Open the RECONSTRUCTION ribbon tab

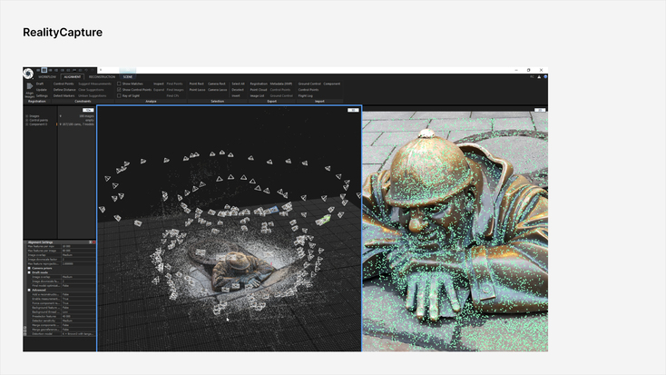[x=102, y=77]
